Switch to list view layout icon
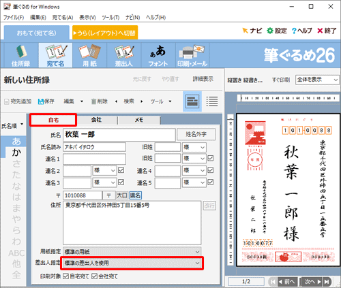Image resolution: width=341 pixels, height=288 pixels. click(212, 101)
